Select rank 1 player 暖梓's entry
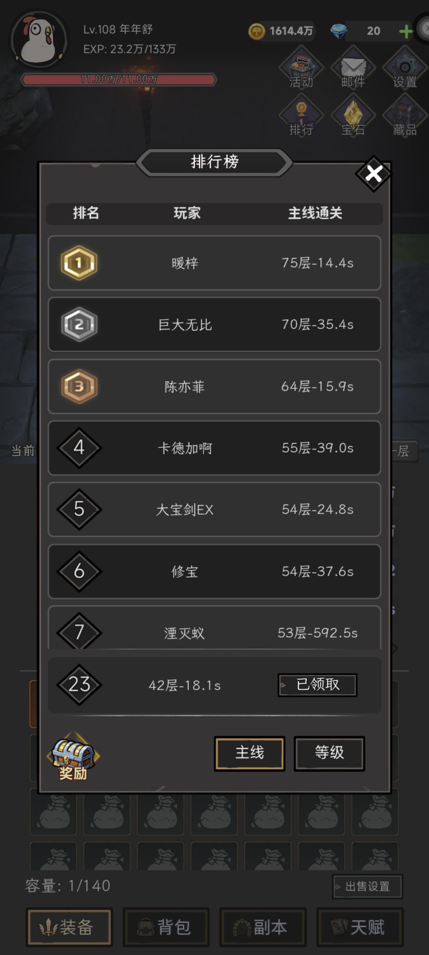 (215, 263)
